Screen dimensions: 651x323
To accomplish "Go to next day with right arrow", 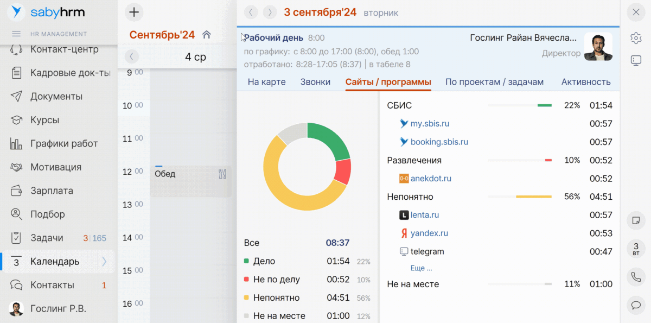I will coord(270,12).
